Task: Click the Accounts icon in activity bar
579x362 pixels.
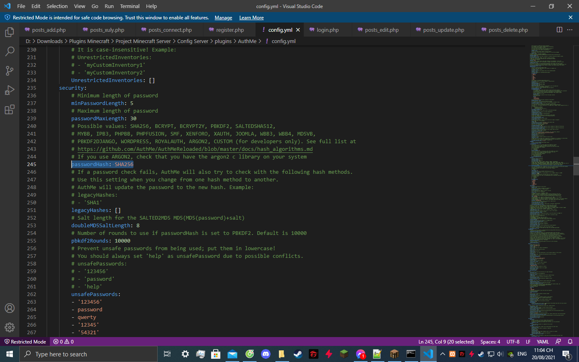Action: click(x=10, y=309)
